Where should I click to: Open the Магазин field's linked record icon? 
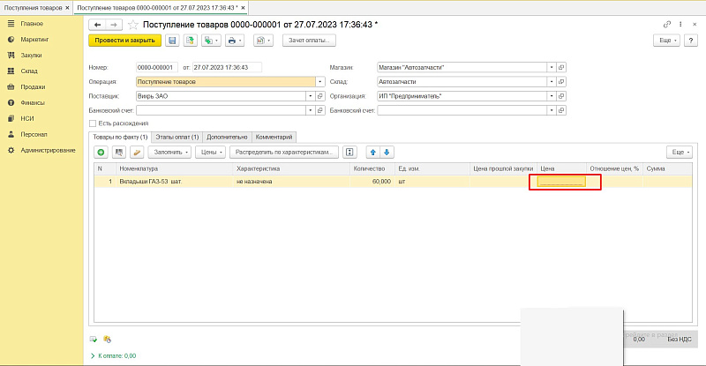coord(562,67)
